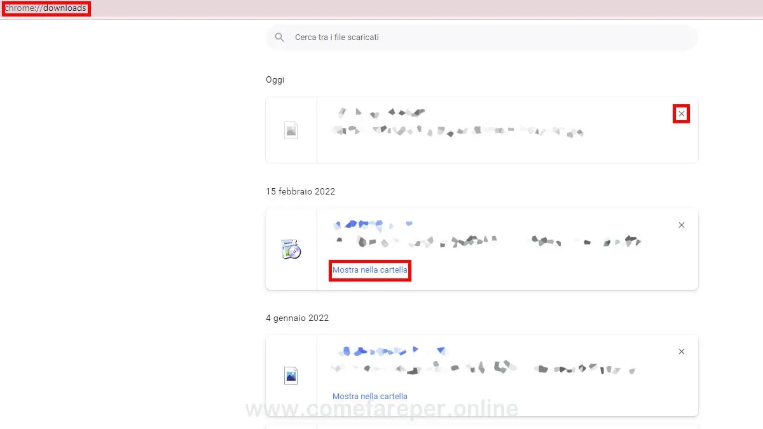Click the installer disc icon from 15 febbraio

(x=291, y=249)
